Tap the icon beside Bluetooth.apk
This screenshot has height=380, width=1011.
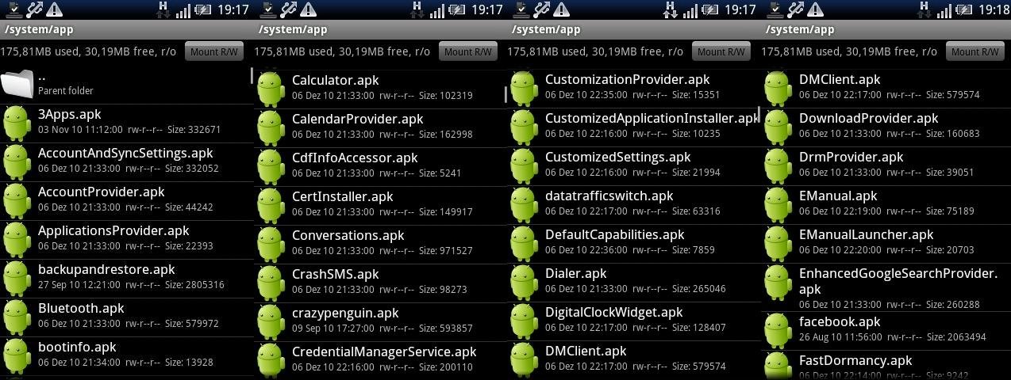click(17, 317)
